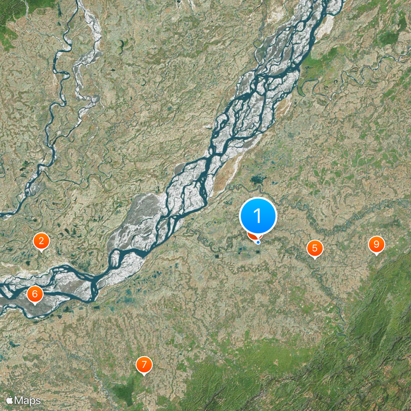The height and width of the screenshot is (411, 411).
Task: Open orange map pin number 9
Action: (x=377, y=245)
